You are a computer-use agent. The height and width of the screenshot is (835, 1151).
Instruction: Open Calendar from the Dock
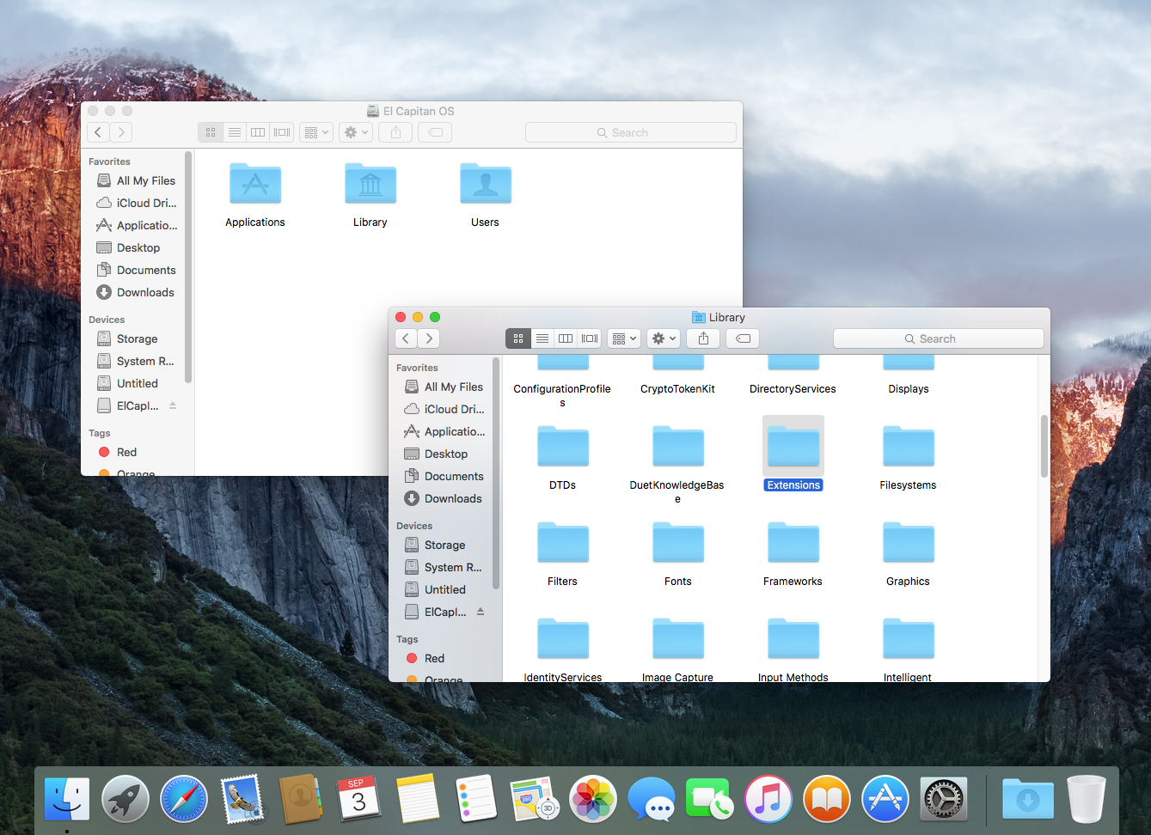(x=358, y=799)
